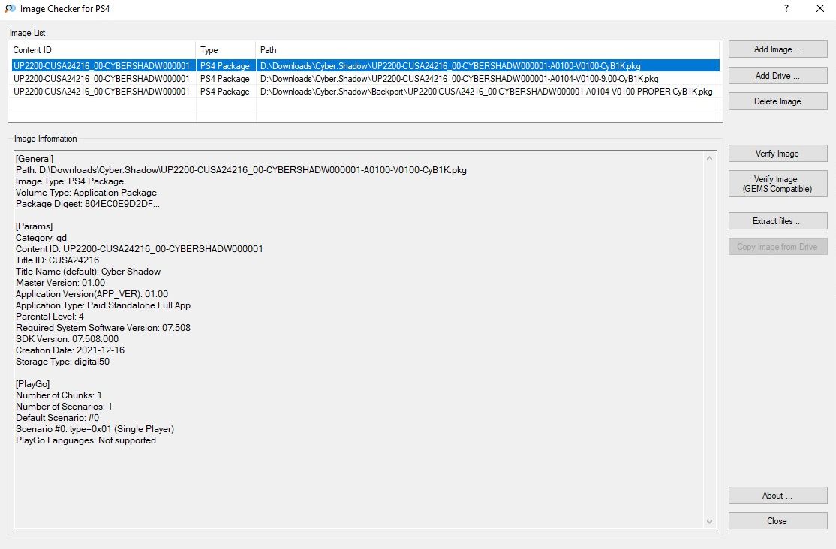Click scroll down arrow in Image Information

point(709,522)
